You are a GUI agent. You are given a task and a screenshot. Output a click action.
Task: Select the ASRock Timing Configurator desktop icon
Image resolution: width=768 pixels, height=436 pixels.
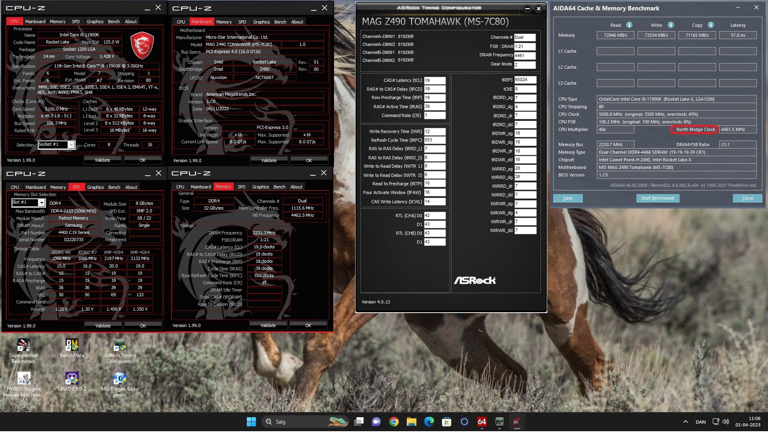pos(120,351)
